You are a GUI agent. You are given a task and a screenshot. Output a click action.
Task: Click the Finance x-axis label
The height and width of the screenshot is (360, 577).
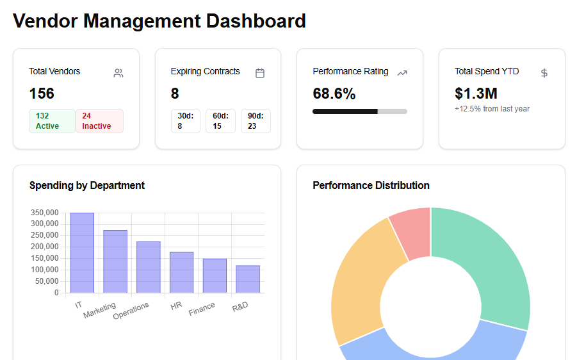coord(202,309)
